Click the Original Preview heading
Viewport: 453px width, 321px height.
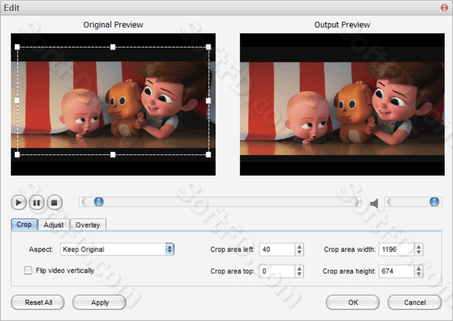pyautogui.click(x=113, y=25)
